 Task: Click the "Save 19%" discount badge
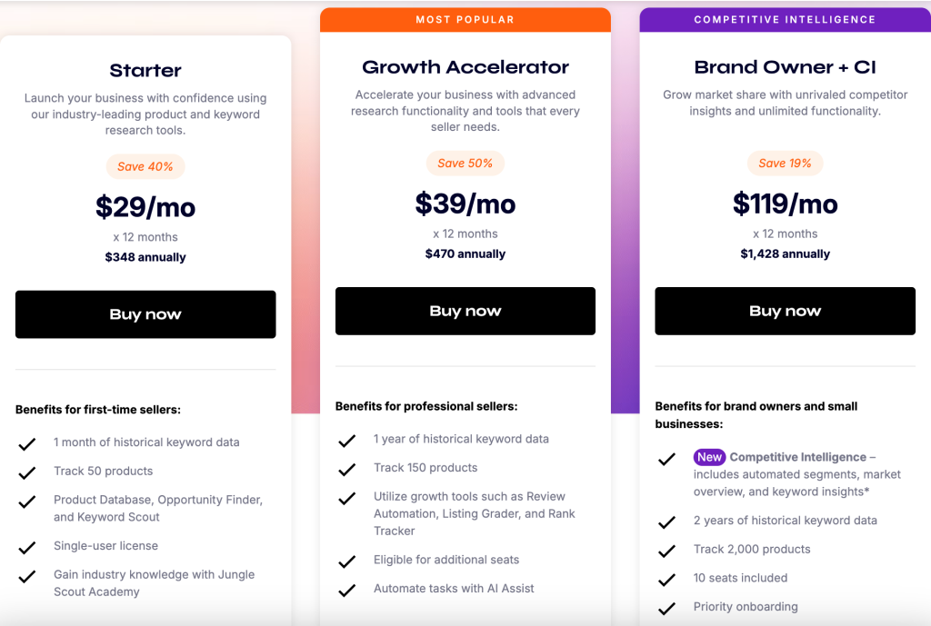785,164
